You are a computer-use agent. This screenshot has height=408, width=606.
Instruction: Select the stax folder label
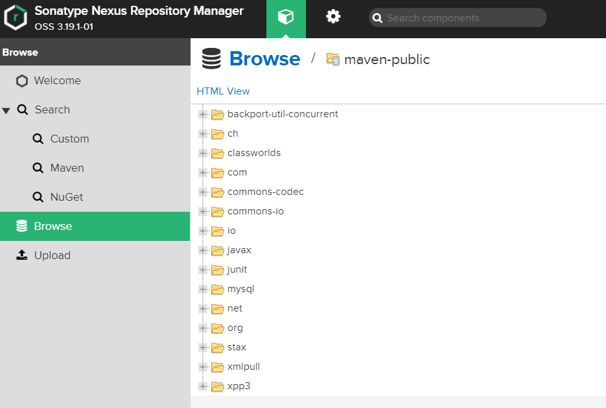237,347
